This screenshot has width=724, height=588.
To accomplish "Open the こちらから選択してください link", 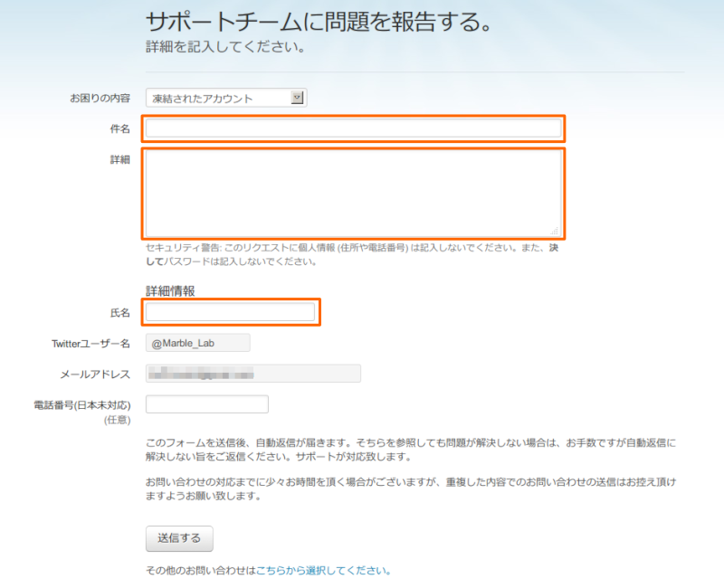I will (x=321, y=571).
